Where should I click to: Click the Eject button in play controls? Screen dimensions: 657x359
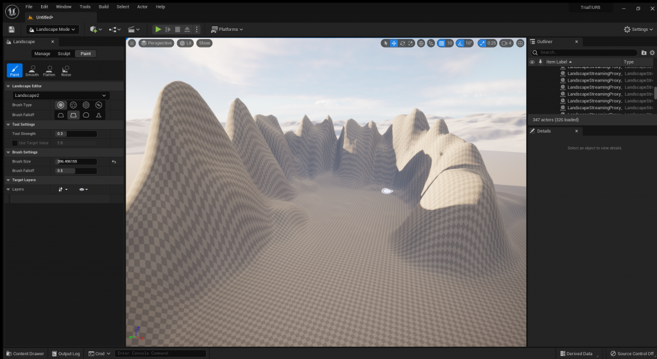pyautogui.click(x=187, y=30)
